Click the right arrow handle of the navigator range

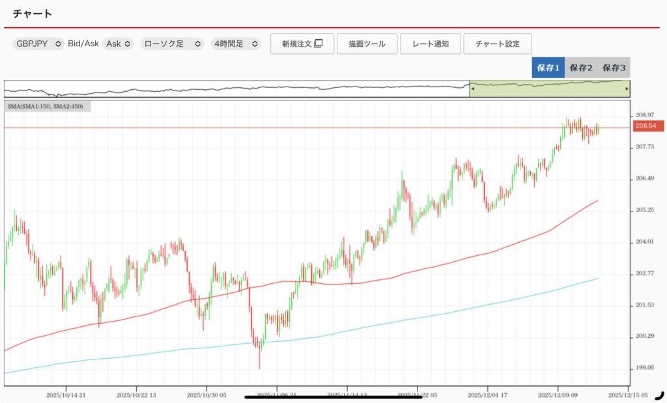point(627,89)
